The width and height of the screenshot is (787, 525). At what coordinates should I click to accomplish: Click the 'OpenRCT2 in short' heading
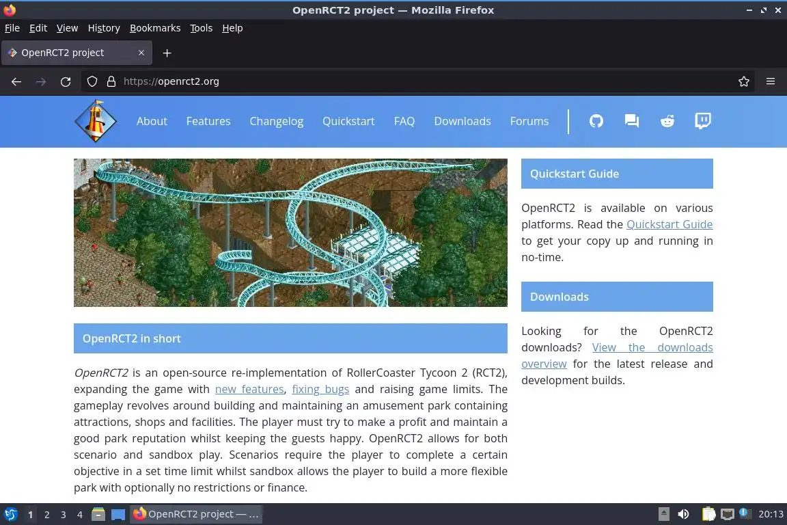(x=290, y=338)
